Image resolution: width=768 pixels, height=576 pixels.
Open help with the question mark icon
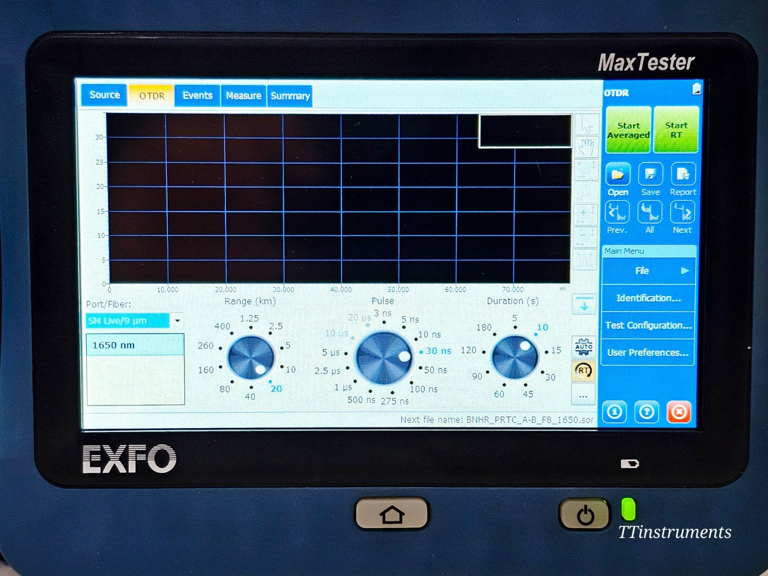(647, 412)
